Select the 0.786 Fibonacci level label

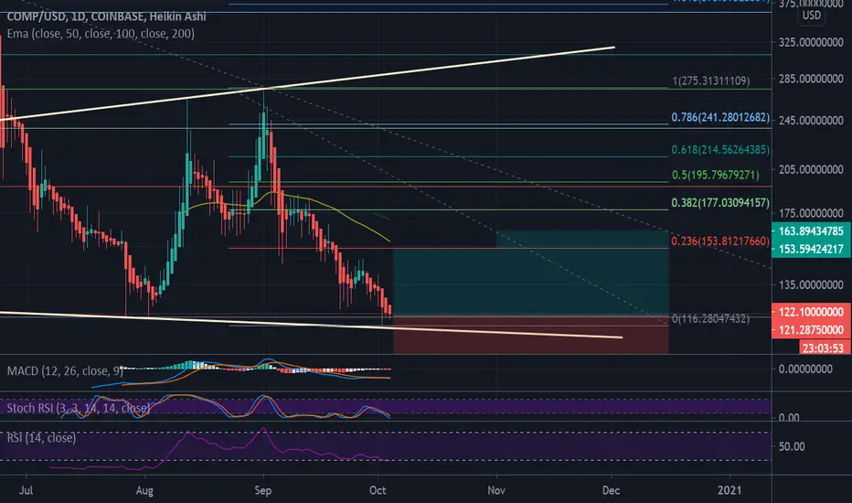pos(720,117)
